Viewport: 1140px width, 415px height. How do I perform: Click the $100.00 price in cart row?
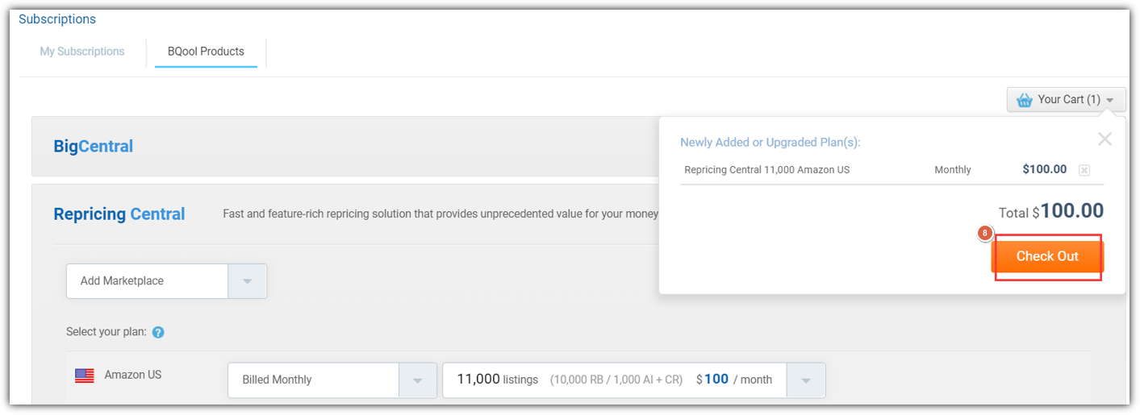(x=1045, y=169)
